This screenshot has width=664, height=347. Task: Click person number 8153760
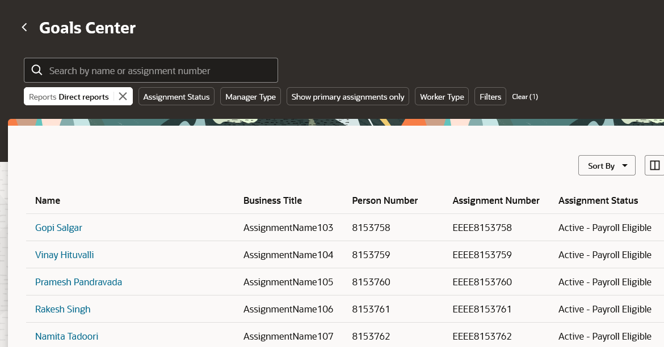pyautogui.click(x=371, y=282)
